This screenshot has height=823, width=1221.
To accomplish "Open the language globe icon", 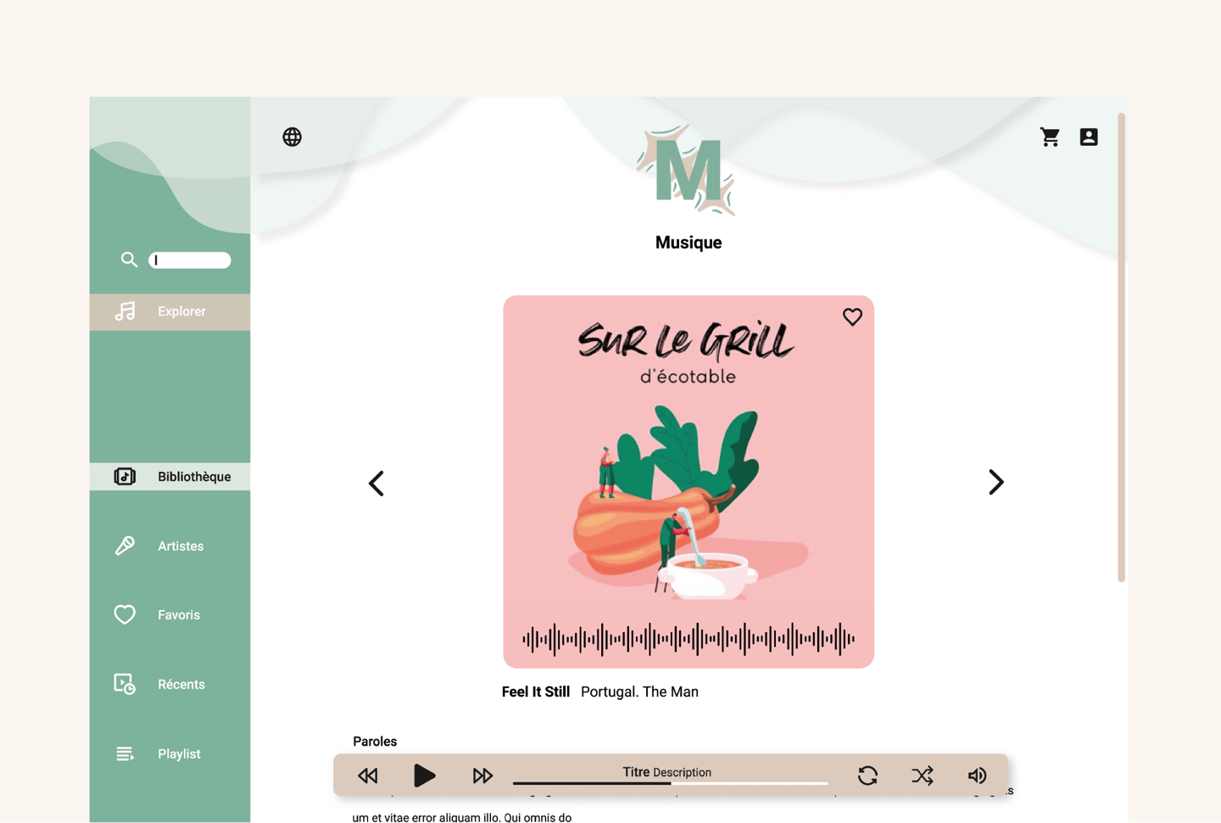I will point(292,137).
